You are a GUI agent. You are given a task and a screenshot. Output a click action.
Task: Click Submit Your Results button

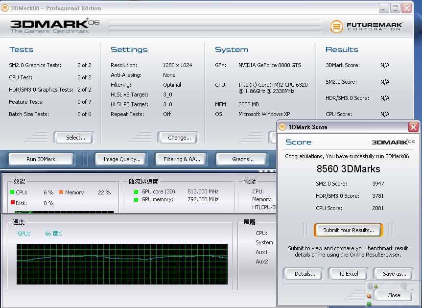point(348,230)
